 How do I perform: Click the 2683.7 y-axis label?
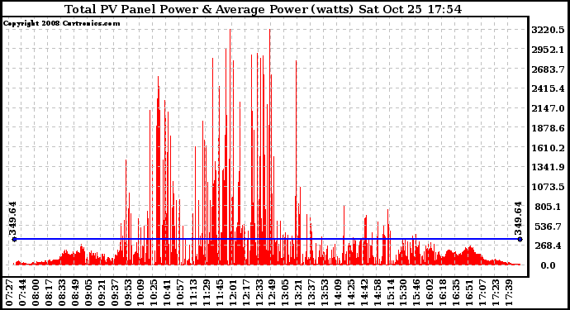coord(548,69)
